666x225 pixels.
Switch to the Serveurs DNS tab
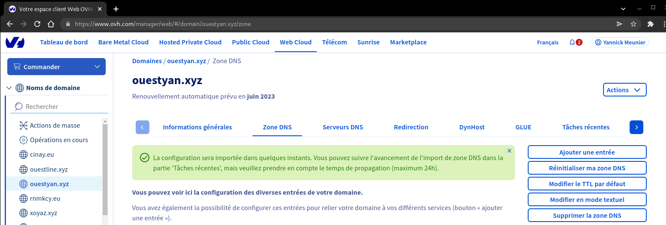(342, 127)
